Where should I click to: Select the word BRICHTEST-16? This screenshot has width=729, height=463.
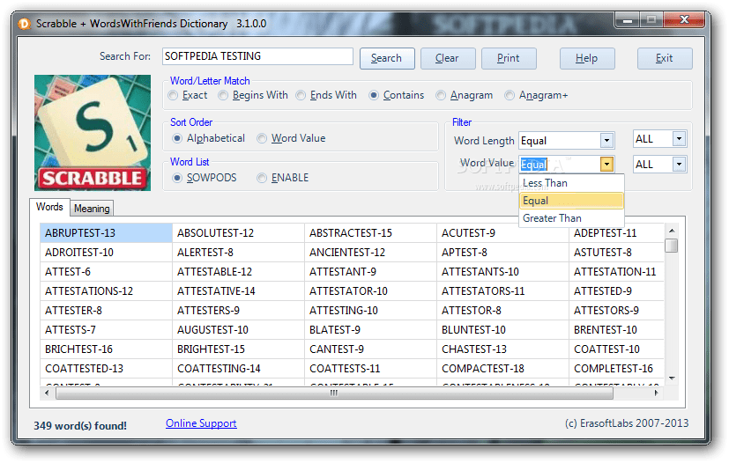106,349
